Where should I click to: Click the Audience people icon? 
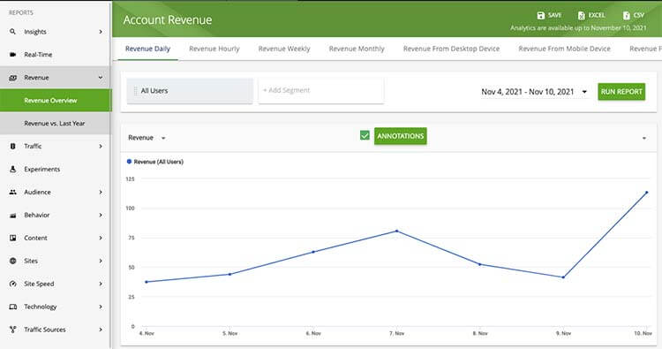click(13, 193)
